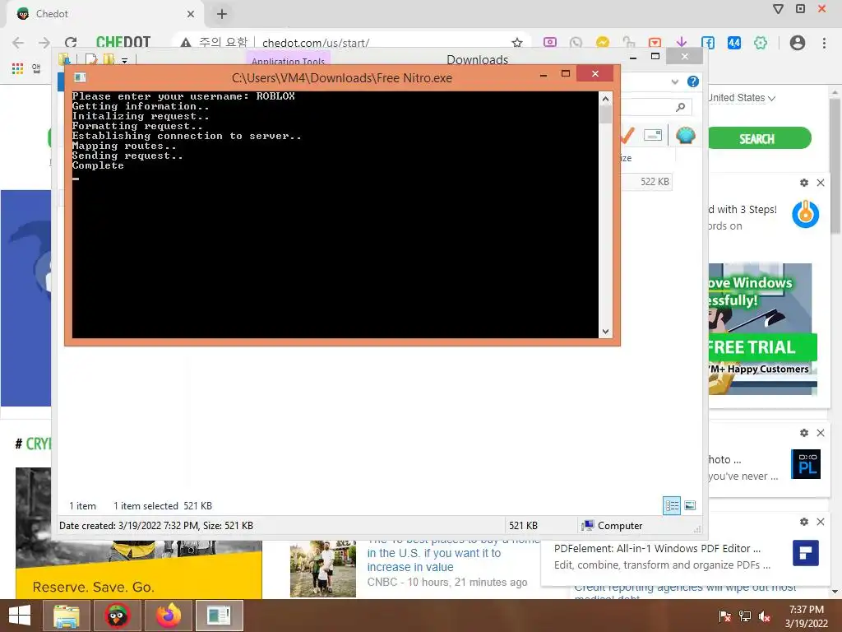Open a new browser tab

pos(222,14)
